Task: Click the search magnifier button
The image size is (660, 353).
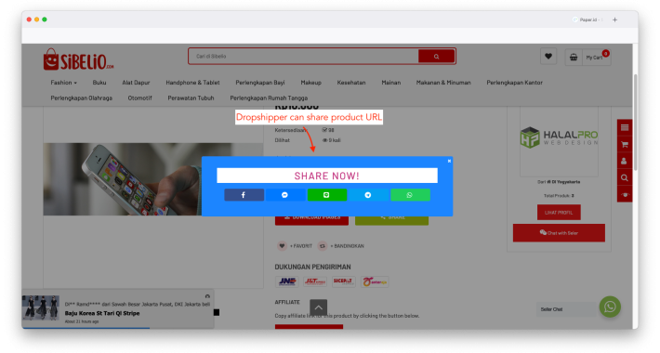Action: [437, 56]
